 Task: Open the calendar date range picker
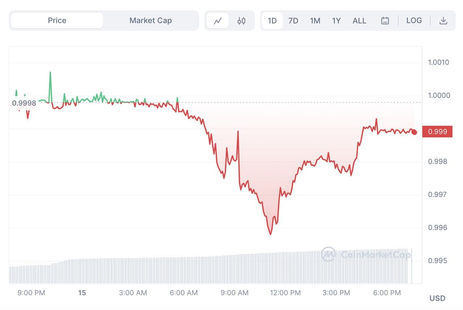pyautogui.click(x=385, y=21)
